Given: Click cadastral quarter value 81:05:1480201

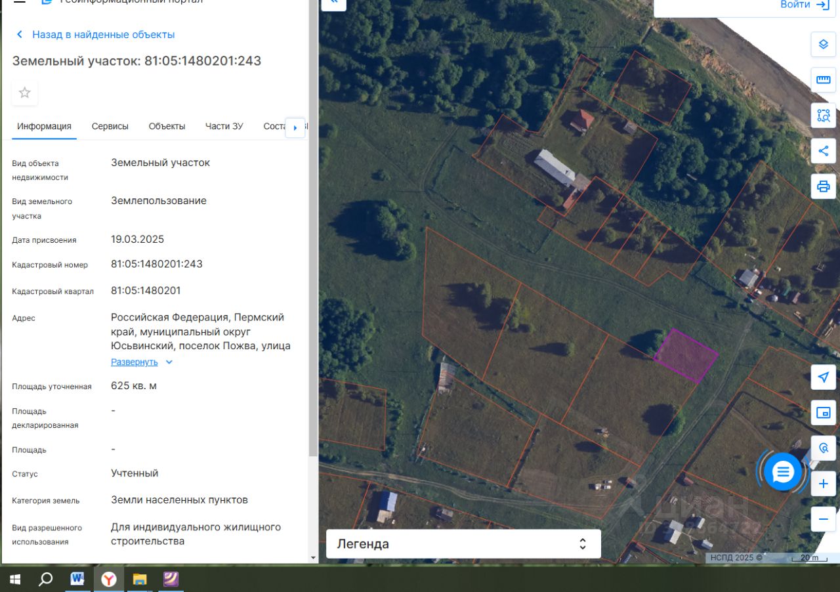Looking at the screenshot, I should pyautogui.click(x=146, y=290).
